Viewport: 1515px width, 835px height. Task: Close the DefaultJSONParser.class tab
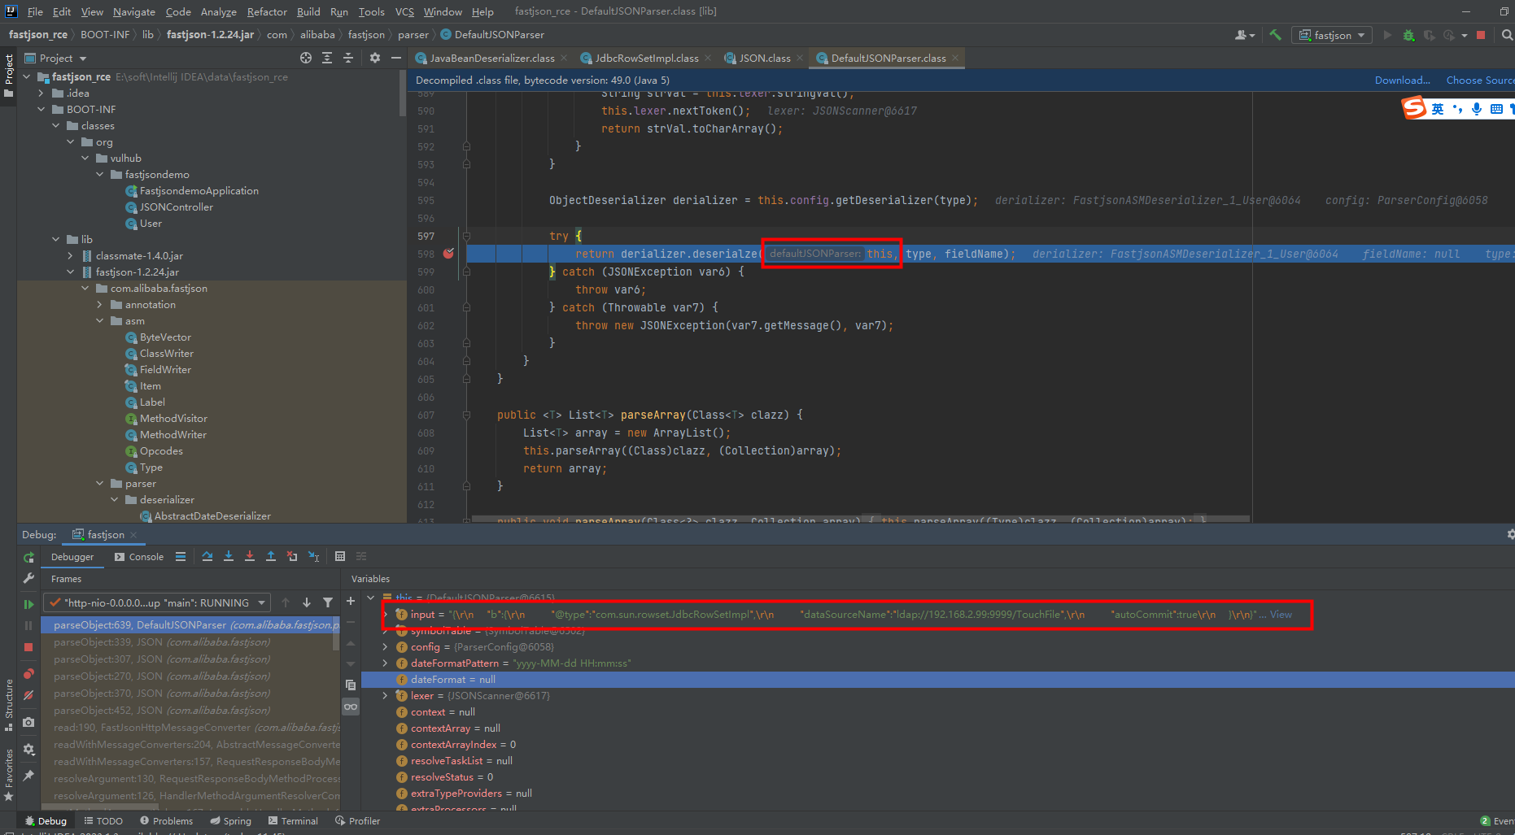(955, 58)
